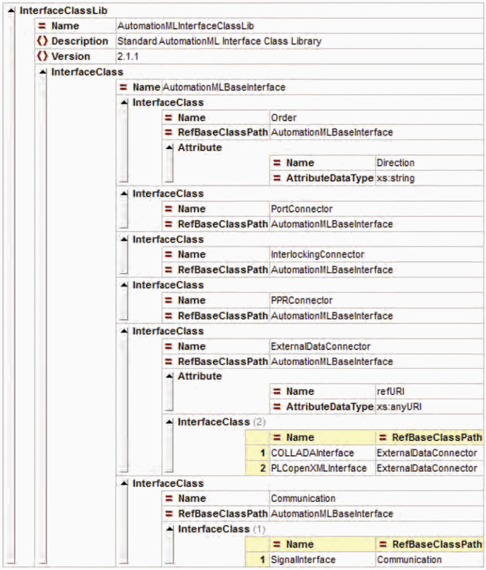Screen dimensions: 486x570
Task: Collapse the Order InterfaceClass node
Action: click(x=124, y=103)
